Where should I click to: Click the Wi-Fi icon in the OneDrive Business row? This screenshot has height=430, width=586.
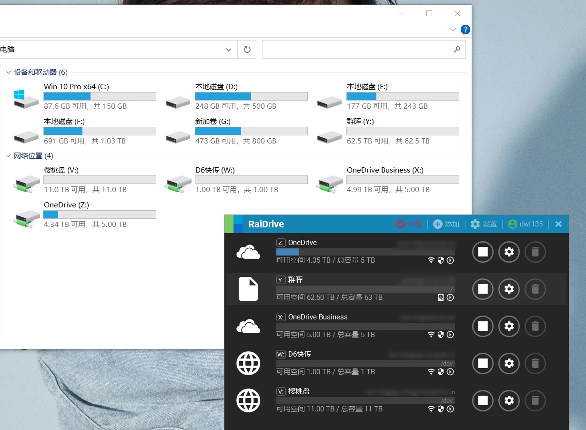[431, 335]
